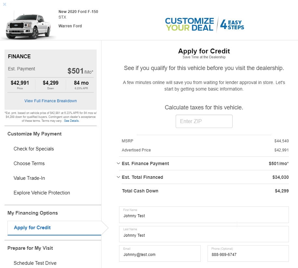Expand the Est. Total Financed chevron
298x268 pixels.
coord(118,177)
